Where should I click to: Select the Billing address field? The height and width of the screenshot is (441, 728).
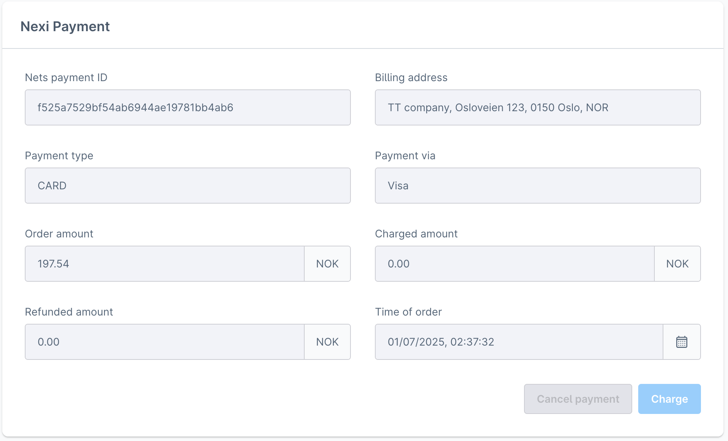tap(537, 107)
